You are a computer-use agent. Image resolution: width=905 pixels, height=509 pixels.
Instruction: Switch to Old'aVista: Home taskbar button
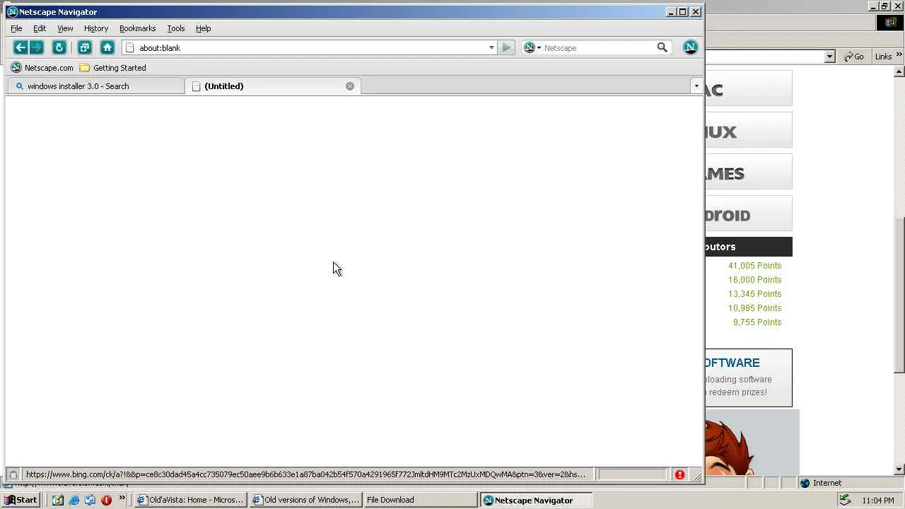pyautogui.click(x=190, y=500)
